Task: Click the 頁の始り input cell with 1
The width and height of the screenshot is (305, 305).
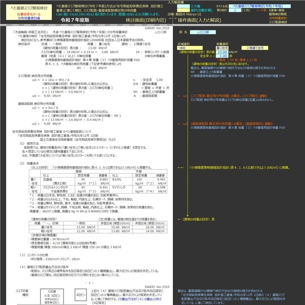Action: click(235, 10)
